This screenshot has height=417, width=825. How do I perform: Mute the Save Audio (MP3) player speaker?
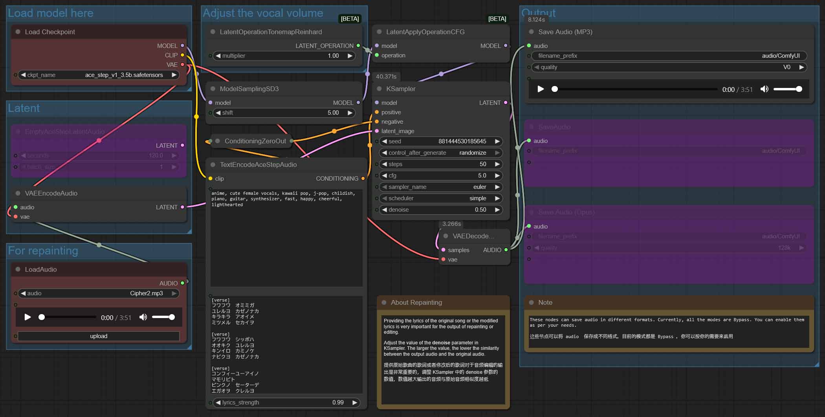pyautogui.click(x=764, y=89)
